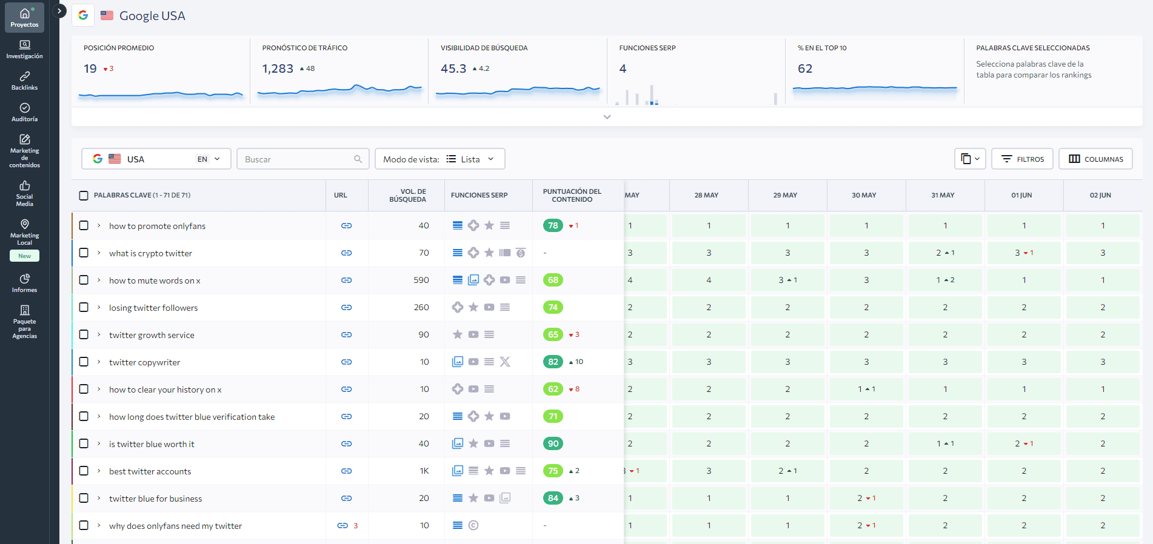Open keyword twitter blue for business
1153x544 pixels.
pos(155,499)
